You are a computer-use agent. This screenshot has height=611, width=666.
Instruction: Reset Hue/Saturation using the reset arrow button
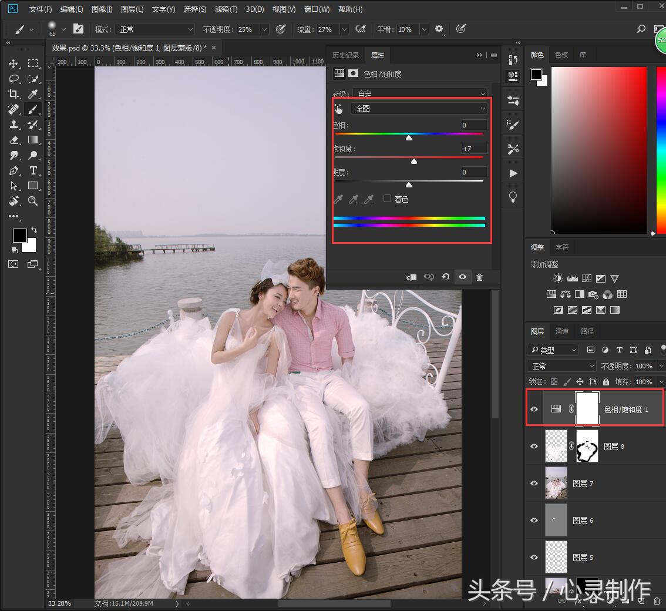coord(445,277)
